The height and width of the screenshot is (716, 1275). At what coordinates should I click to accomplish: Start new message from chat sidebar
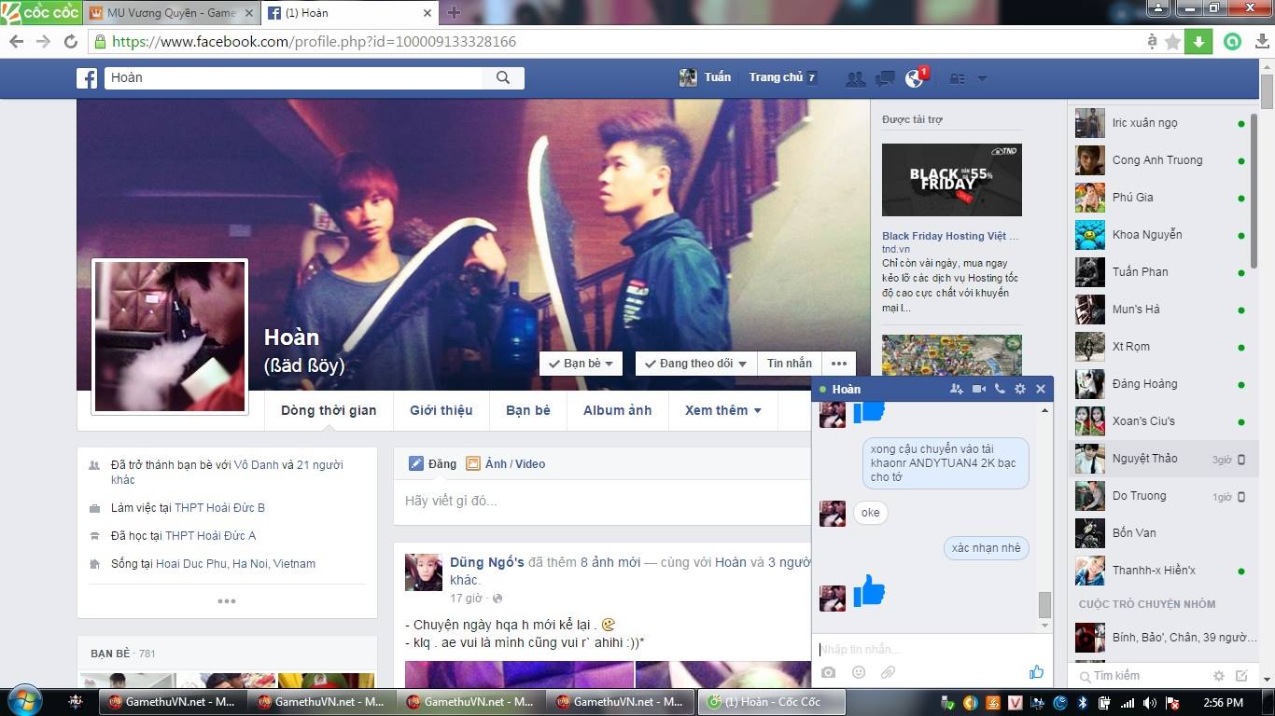click(x=1241, y=676)
